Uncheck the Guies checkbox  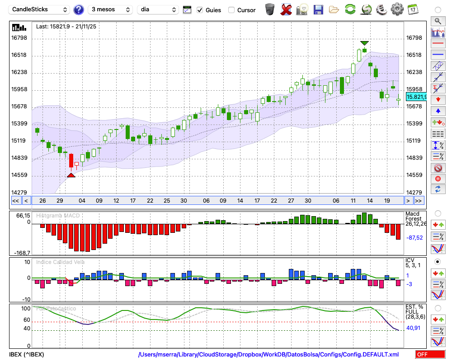pyautogui.click(x=199, y=10)
